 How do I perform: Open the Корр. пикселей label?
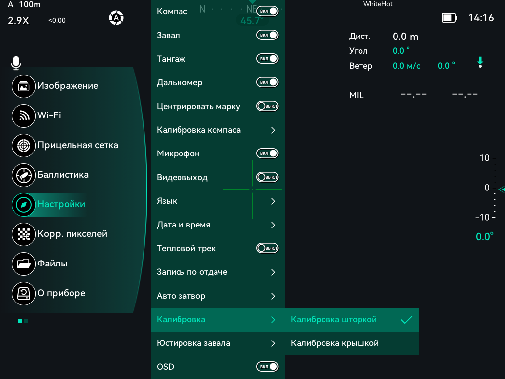(72, 234)
